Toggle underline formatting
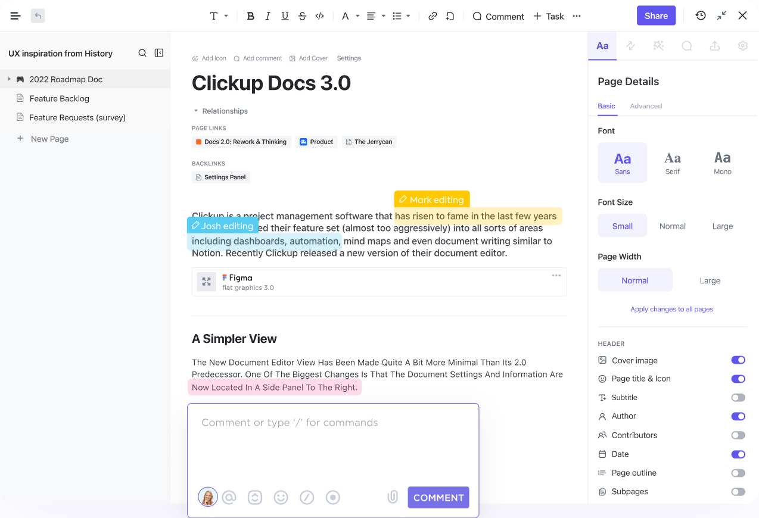This screenshot has height=518, width=759. [285, 16]
